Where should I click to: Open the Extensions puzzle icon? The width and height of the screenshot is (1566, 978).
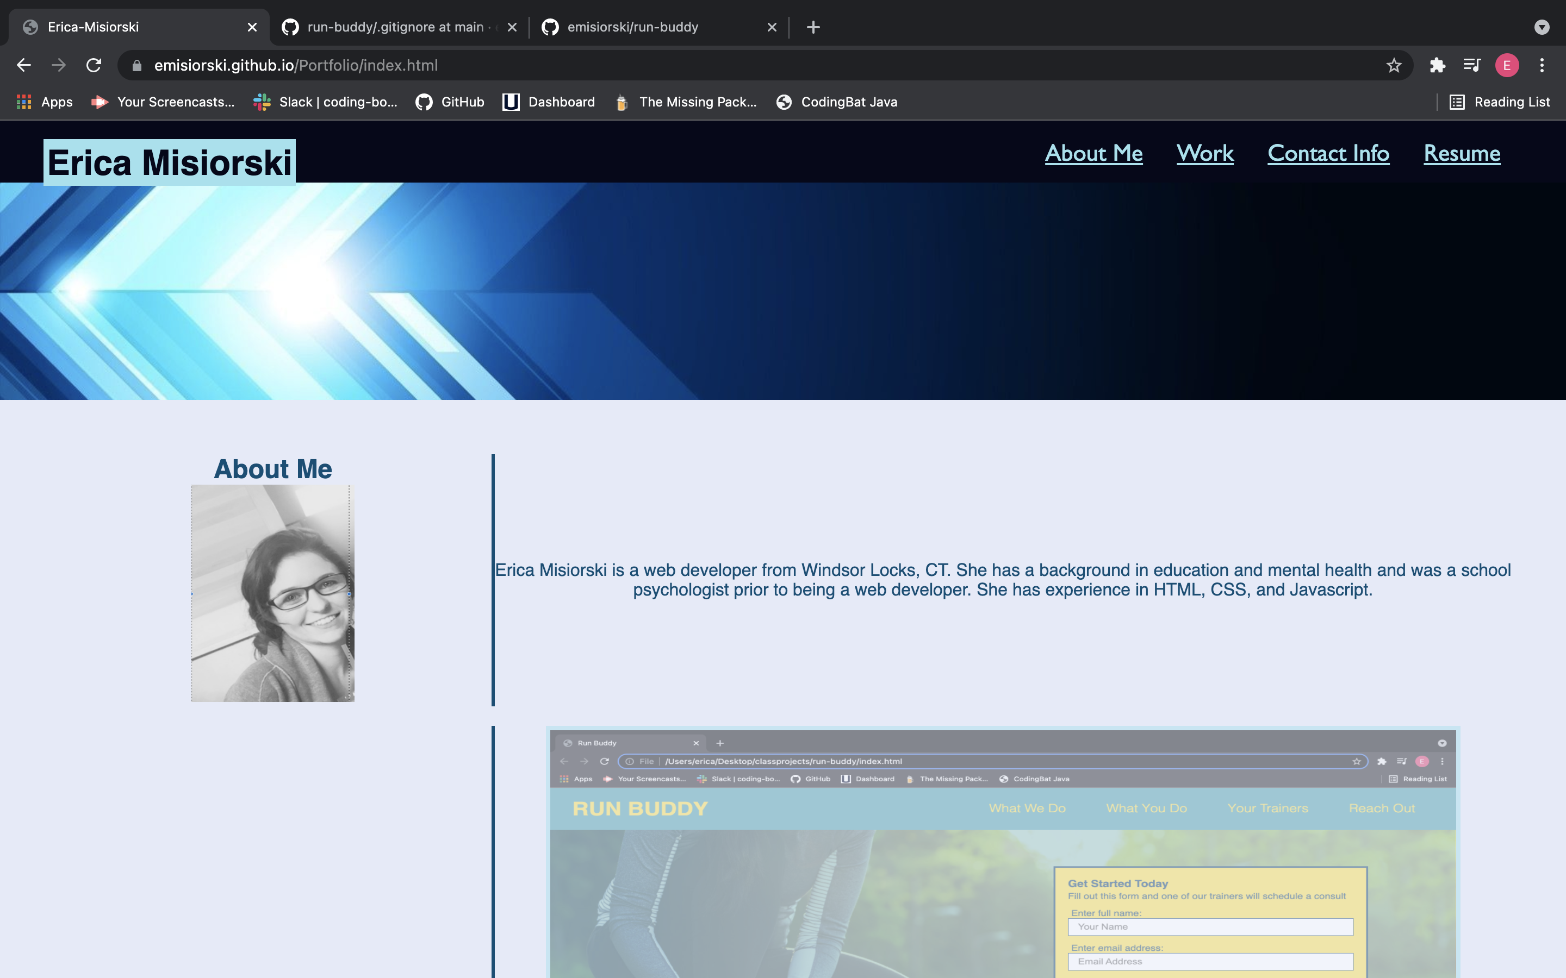[1437, 65]
